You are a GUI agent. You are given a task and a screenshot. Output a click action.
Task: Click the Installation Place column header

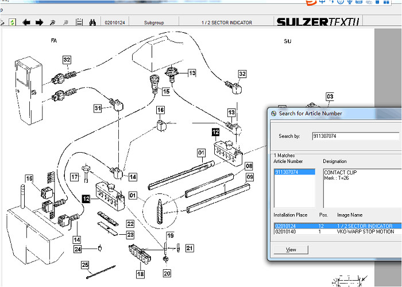[290, 215]
